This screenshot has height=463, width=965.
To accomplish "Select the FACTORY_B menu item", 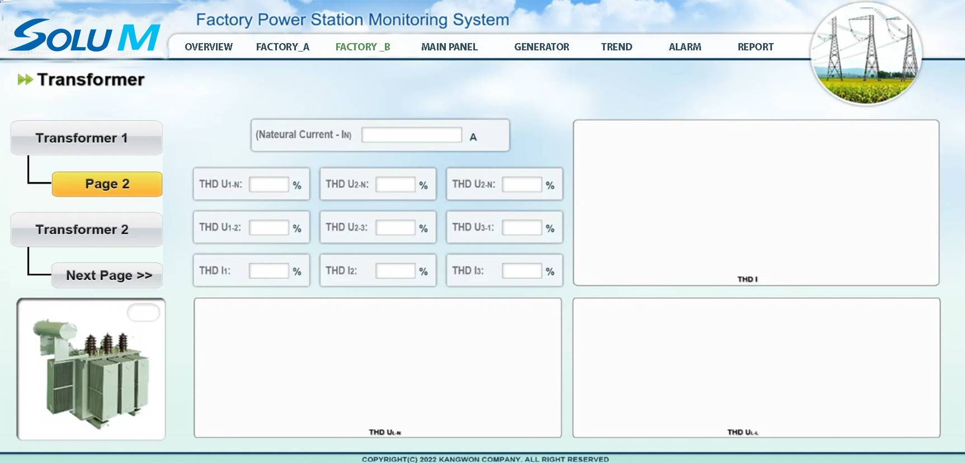I will [x=363, y=47].
